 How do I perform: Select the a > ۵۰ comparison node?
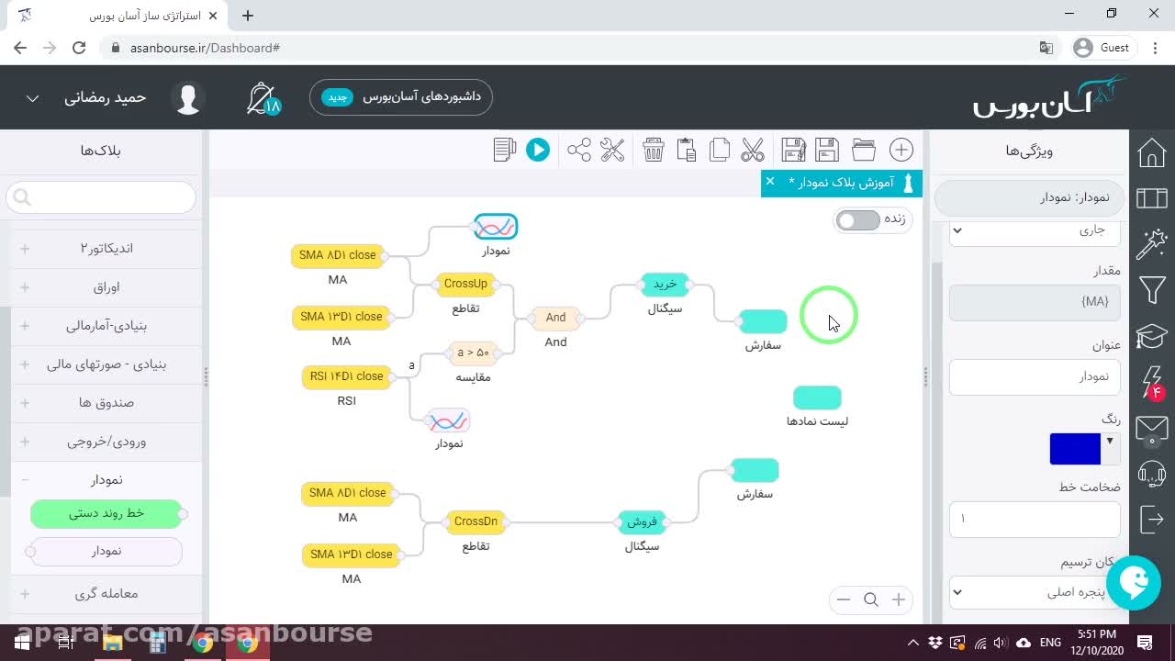click(473, 353)
